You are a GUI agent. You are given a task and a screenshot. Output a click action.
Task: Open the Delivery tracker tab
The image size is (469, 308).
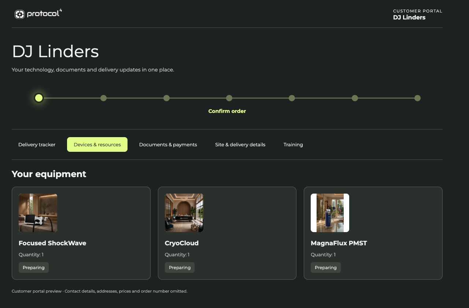37,144
